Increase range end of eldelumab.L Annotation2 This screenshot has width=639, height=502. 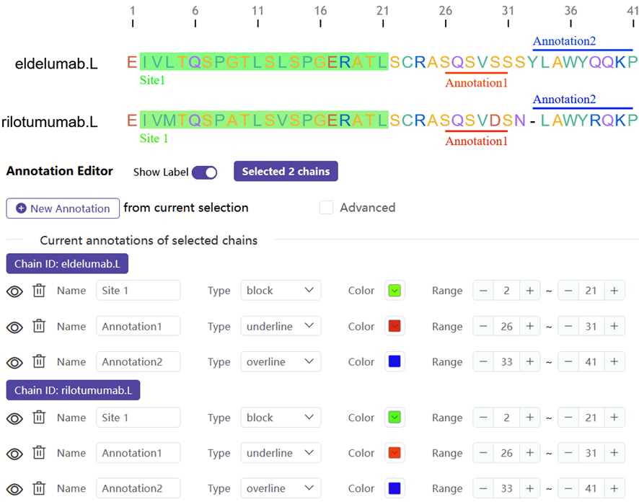coord(614,362)
